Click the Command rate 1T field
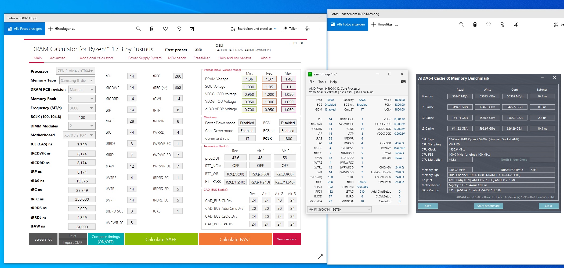The height and width of the screenshot is (268, 564). point(247,138)
